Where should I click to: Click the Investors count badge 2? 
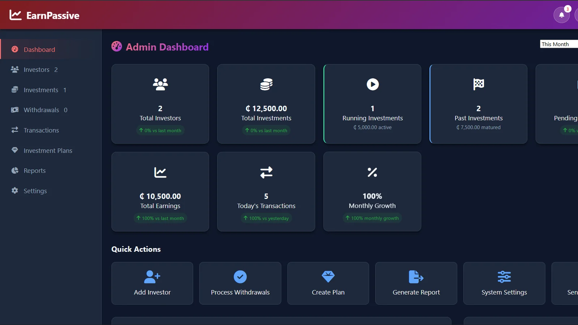[56, 70]
